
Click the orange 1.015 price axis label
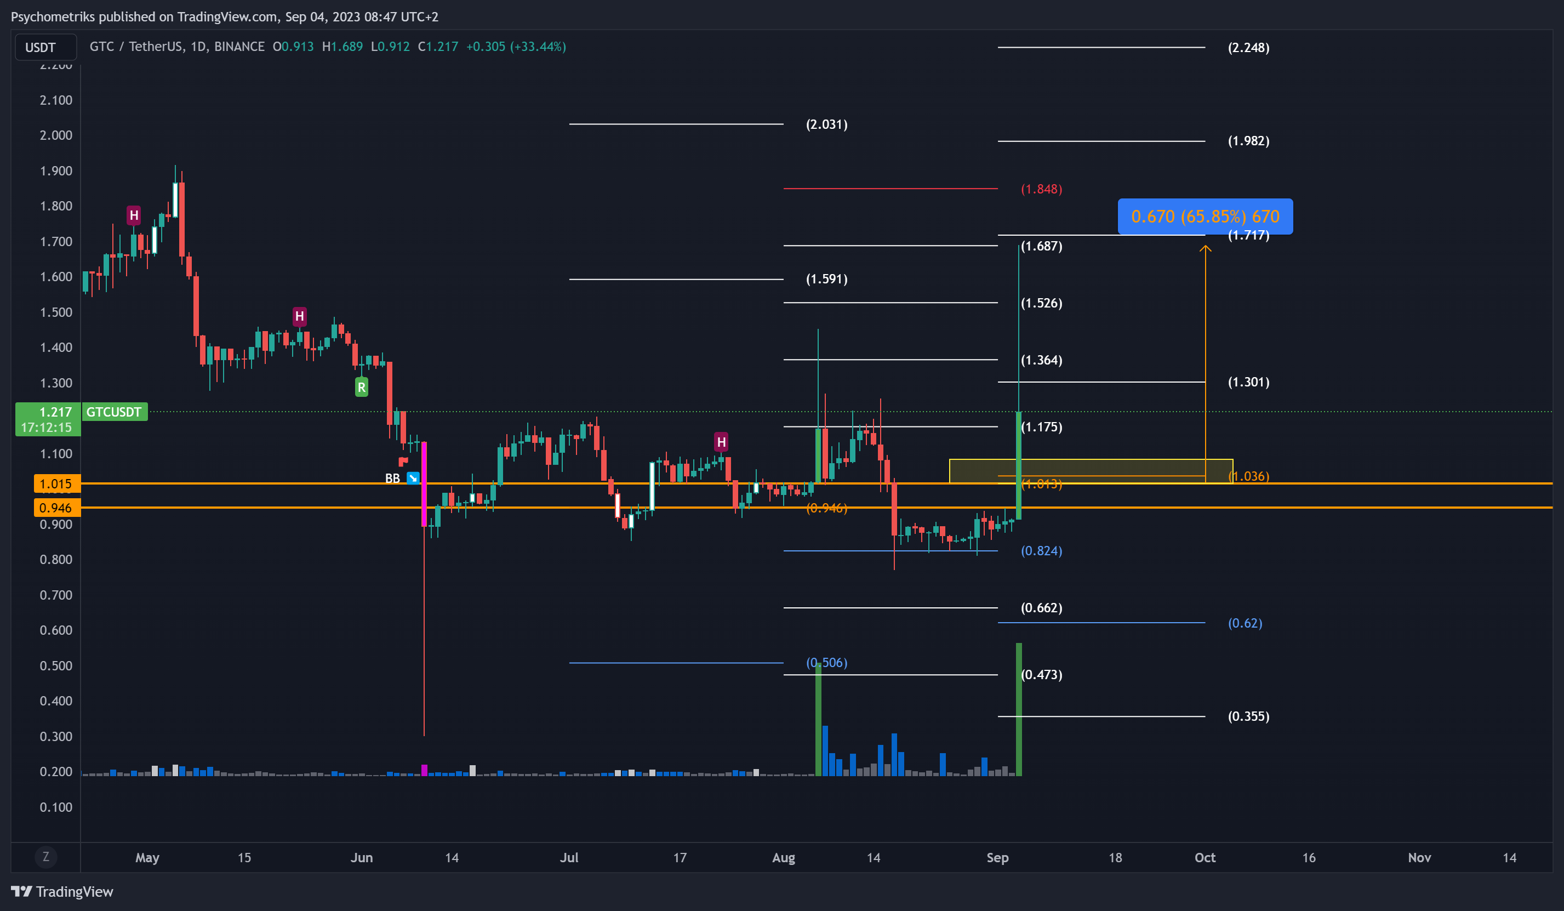pos(57,484)
